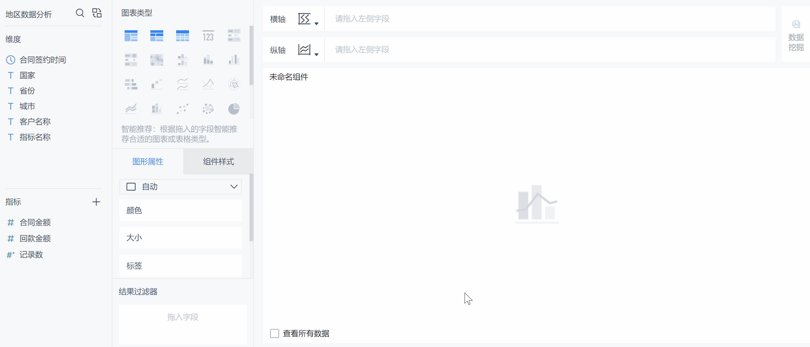
Task: Click the plus button to add a metric
Action: point(96,202)
